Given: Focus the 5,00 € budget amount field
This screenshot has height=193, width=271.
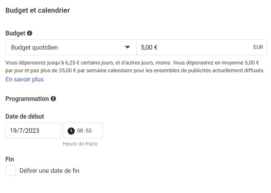Looking at the screenshot, I should coord(202,47).
